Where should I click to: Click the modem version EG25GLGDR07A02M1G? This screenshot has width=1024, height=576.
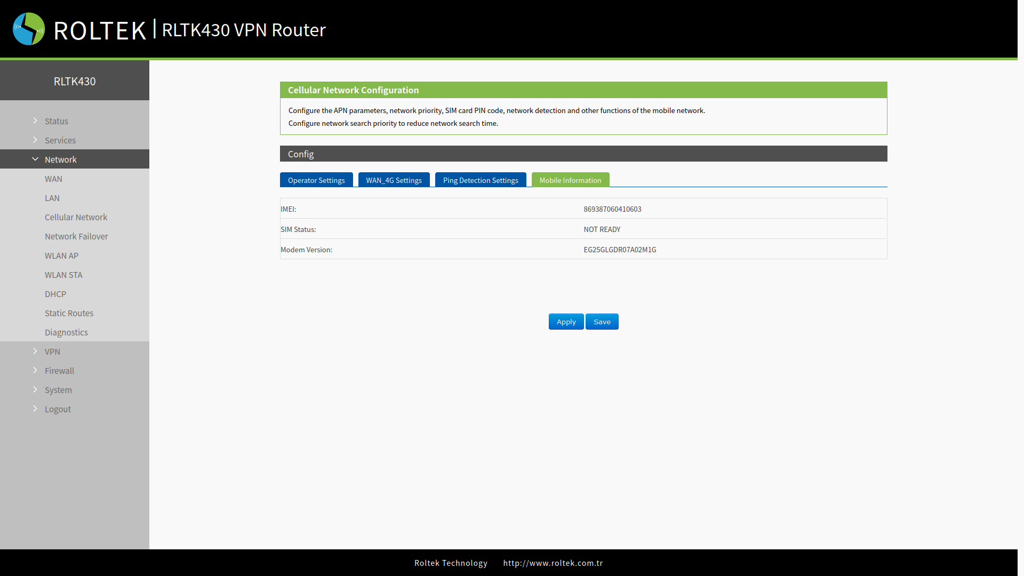[620, 250]
